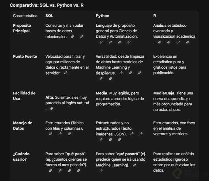
Task: Open last citation link in SQL '¿Cuándo usarlo?' cell
Action: 78,171
